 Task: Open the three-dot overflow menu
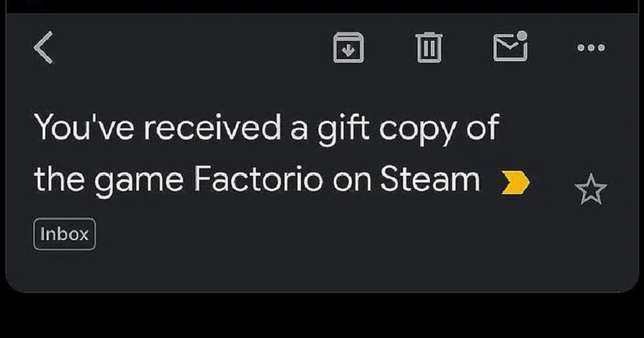click(589, 48)
